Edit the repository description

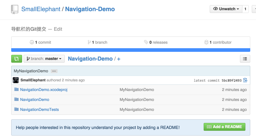[58, 29]
